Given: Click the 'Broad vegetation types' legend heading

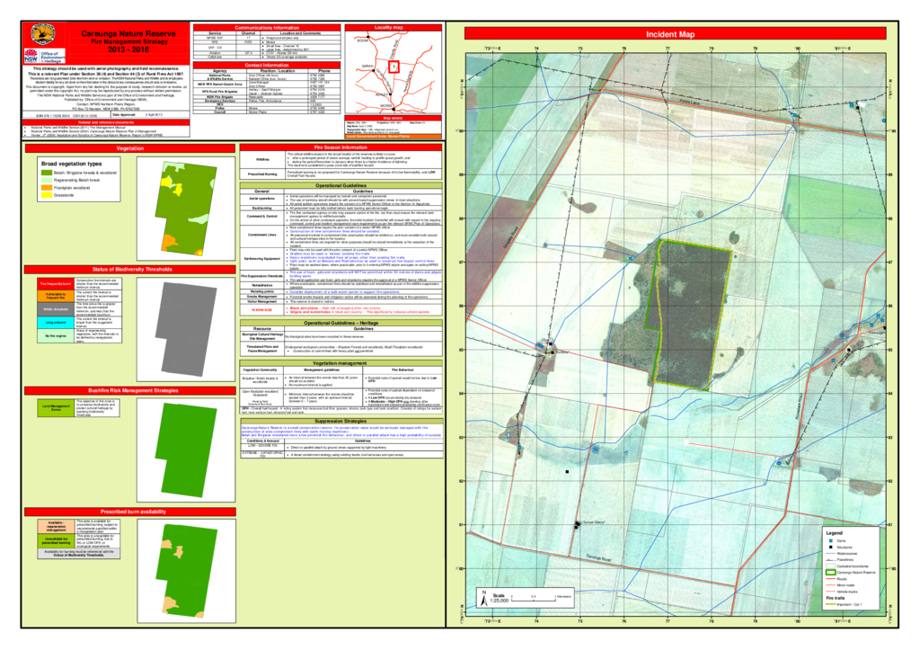Looking at the screenshot, I should pos(71,164).
